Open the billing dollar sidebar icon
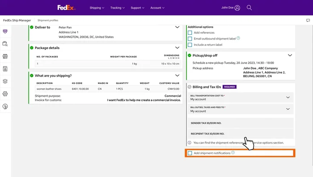Screen dimensions: 313x177 pos(5,107)
